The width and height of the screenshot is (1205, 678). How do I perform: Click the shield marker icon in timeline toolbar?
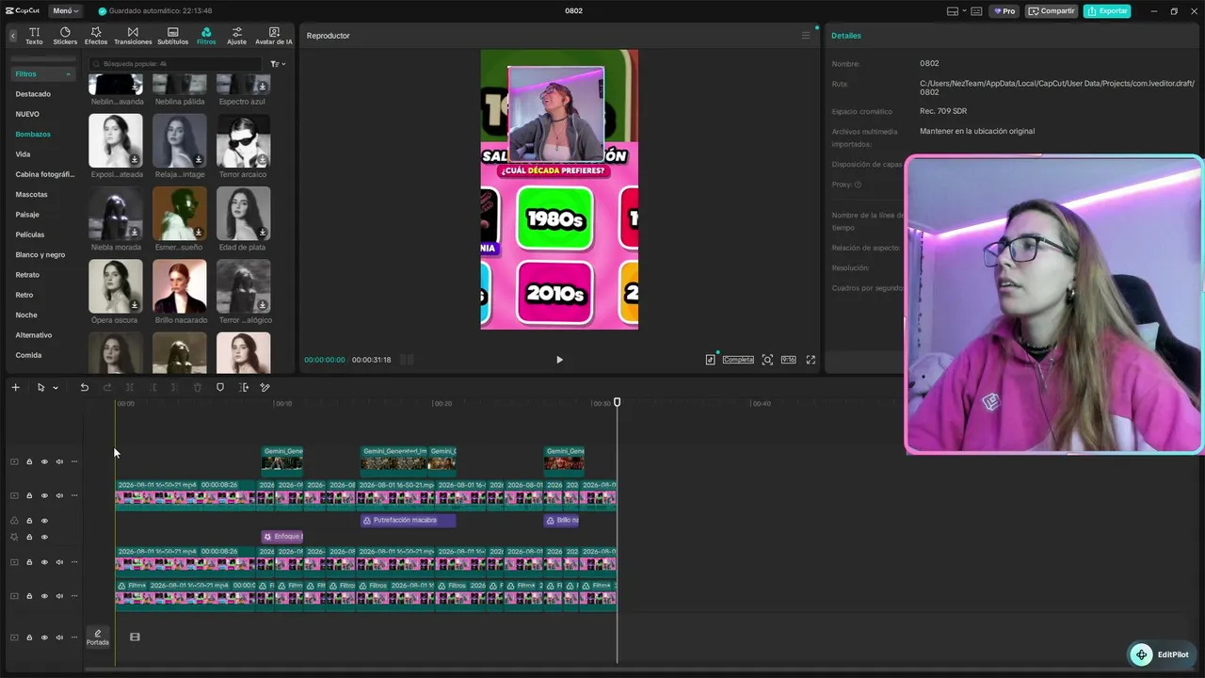pos(220,387)
